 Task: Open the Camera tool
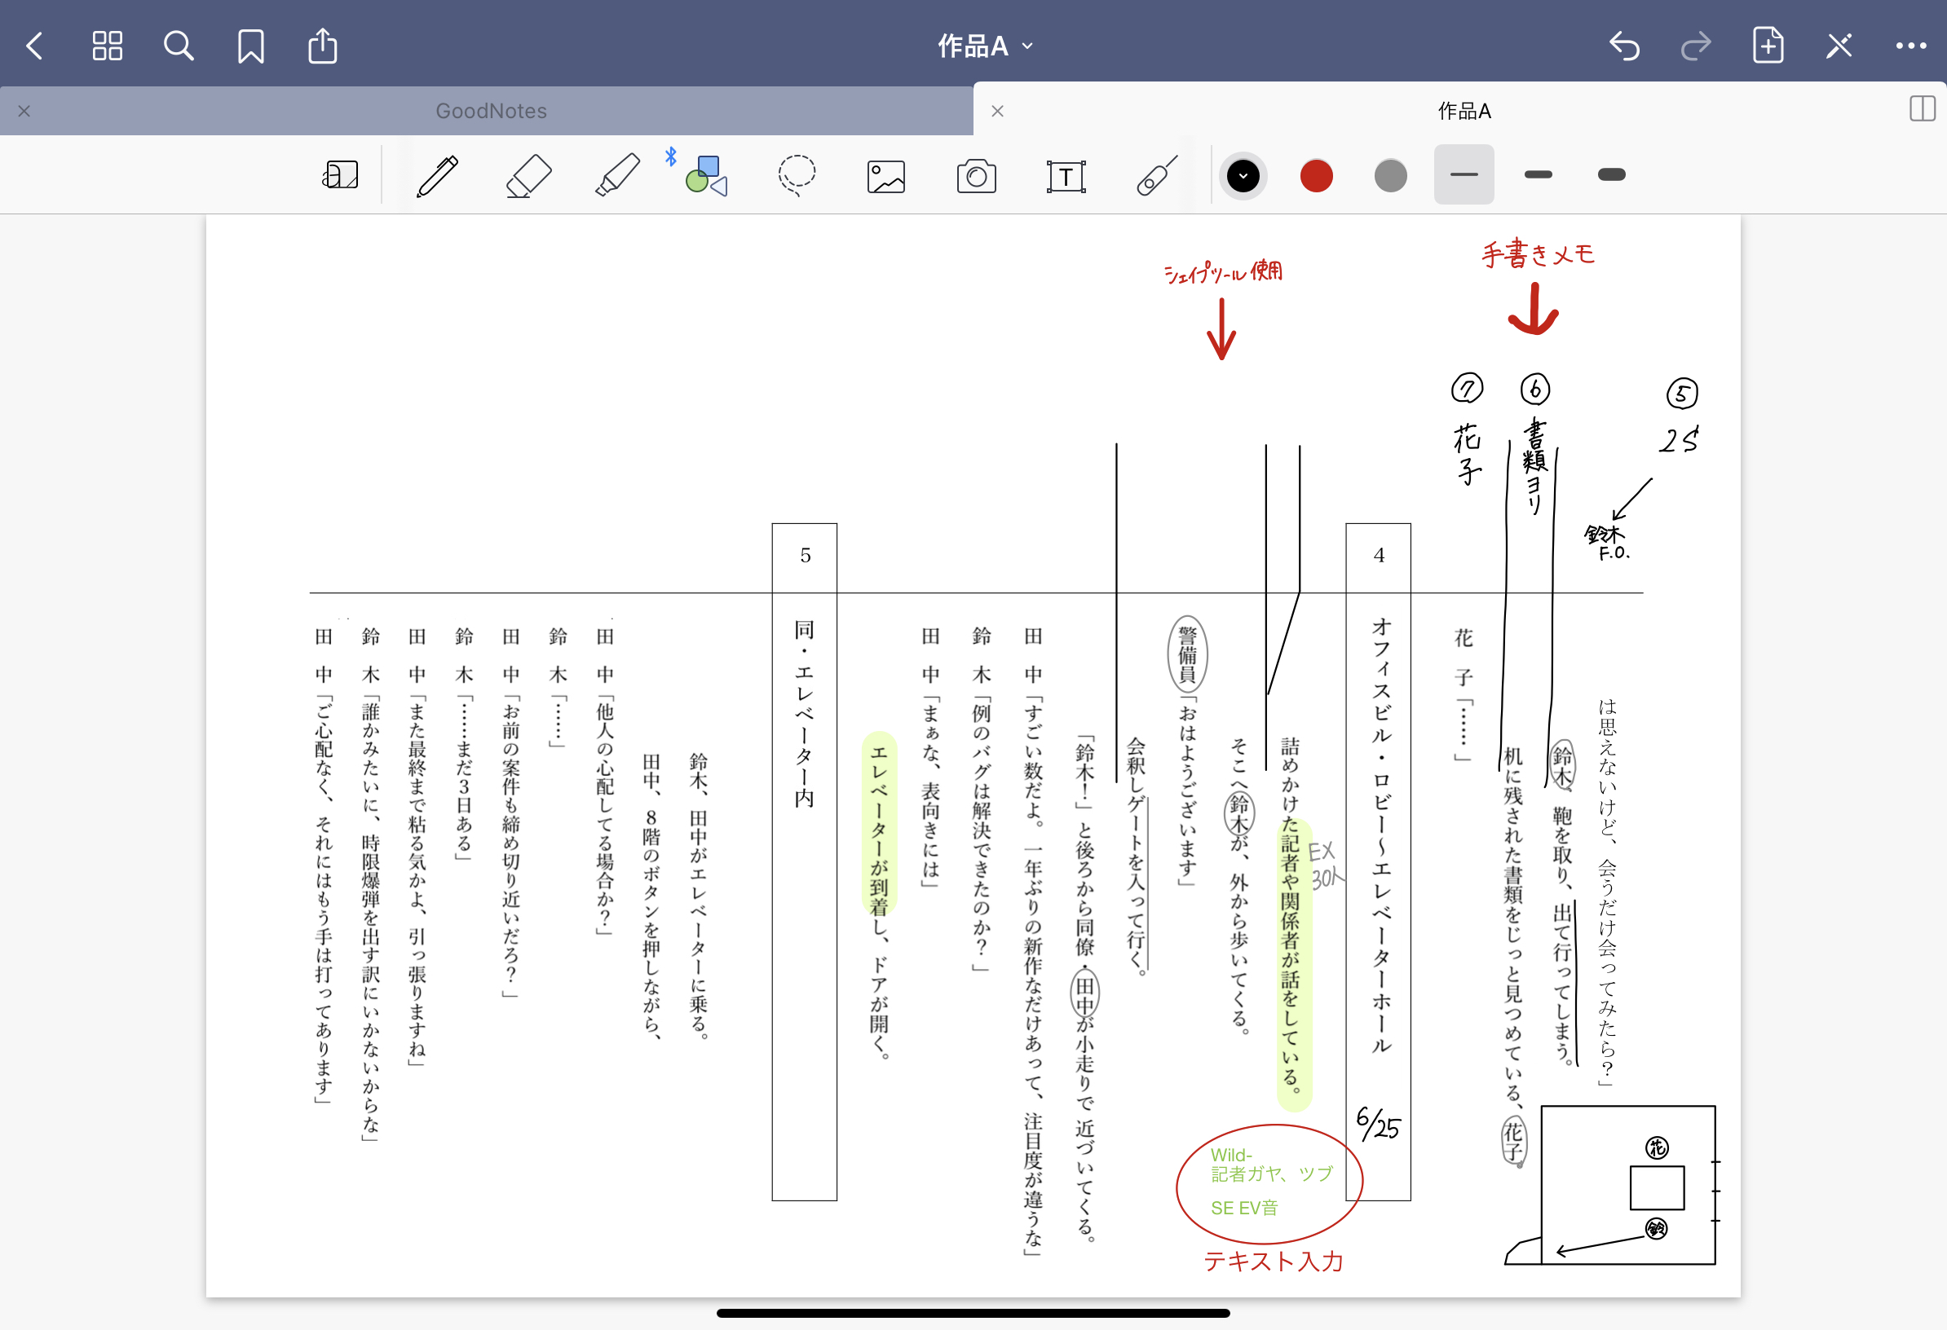tap(976, 176)
